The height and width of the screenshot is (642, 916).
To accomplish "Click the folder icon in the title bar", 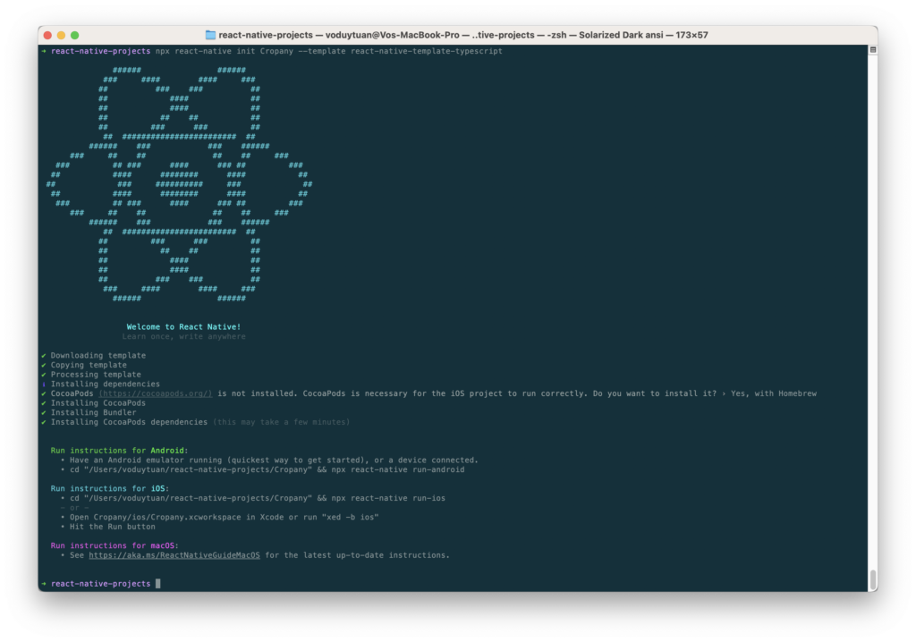I will coord(210,35).
